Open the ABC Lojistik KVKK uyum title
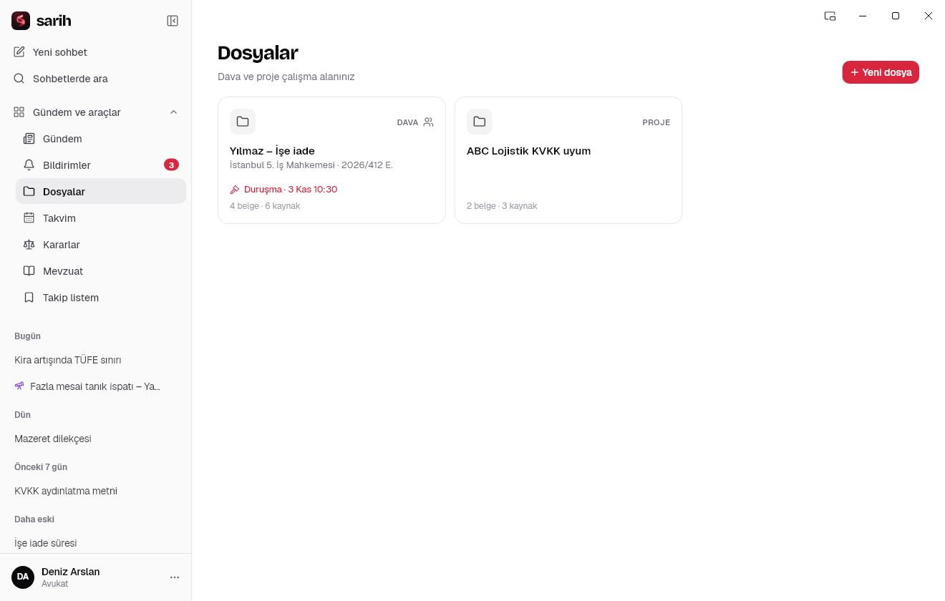The width and height of the screenshot is (945, 601). coord(528,151)
